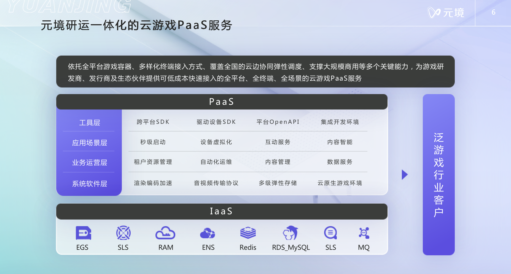Click the 平台OpenAPI cell
Screen dimensions: 511x274
click(x=278, y=122)
